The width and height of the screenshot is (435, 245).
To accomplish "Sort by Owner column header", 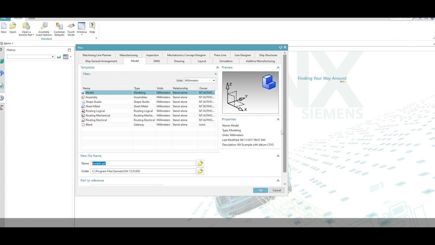I will [x=207, y=88].
